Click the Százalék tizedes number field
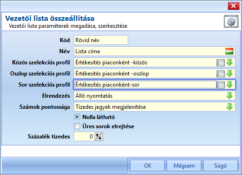The height and width of the screenshot is (175, 242). point(84,137)
